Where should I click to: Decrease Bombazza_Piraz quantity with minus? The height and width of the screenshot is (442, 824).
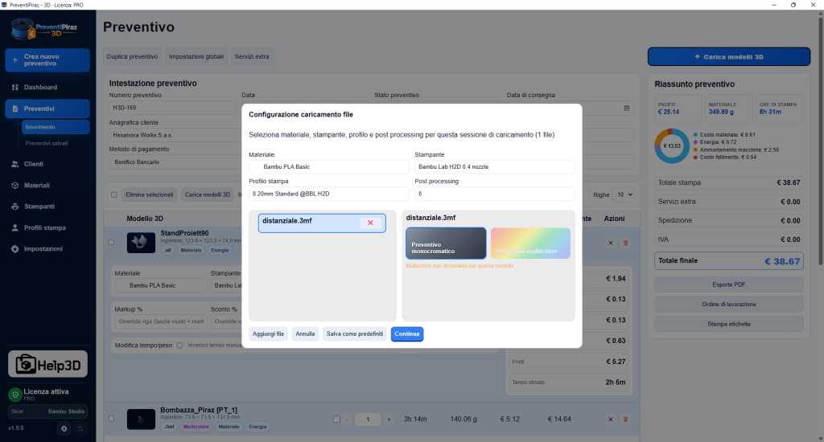348,419
